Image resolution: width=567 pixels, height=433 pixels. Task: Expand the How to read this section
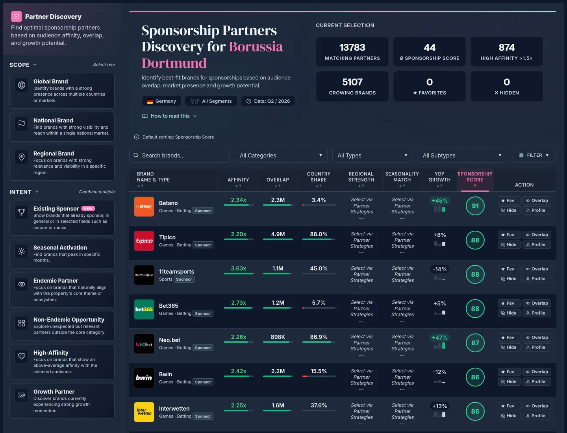tap(169, 116)
